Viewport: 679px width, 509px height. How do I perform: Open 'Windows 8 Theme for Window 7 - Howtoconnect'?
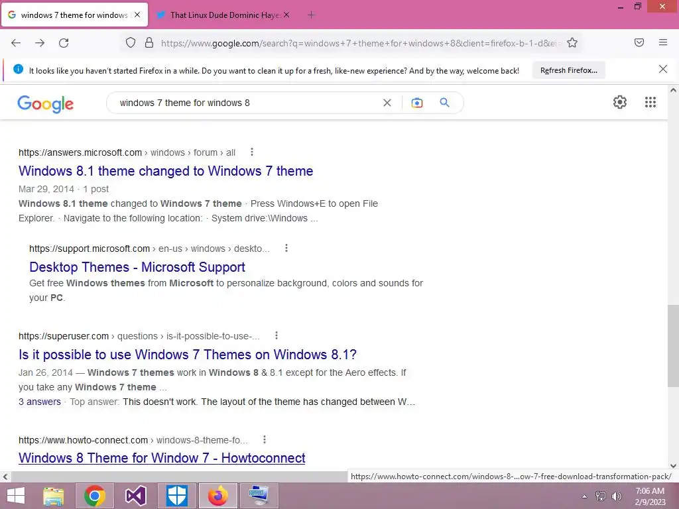tap(162, 458)
